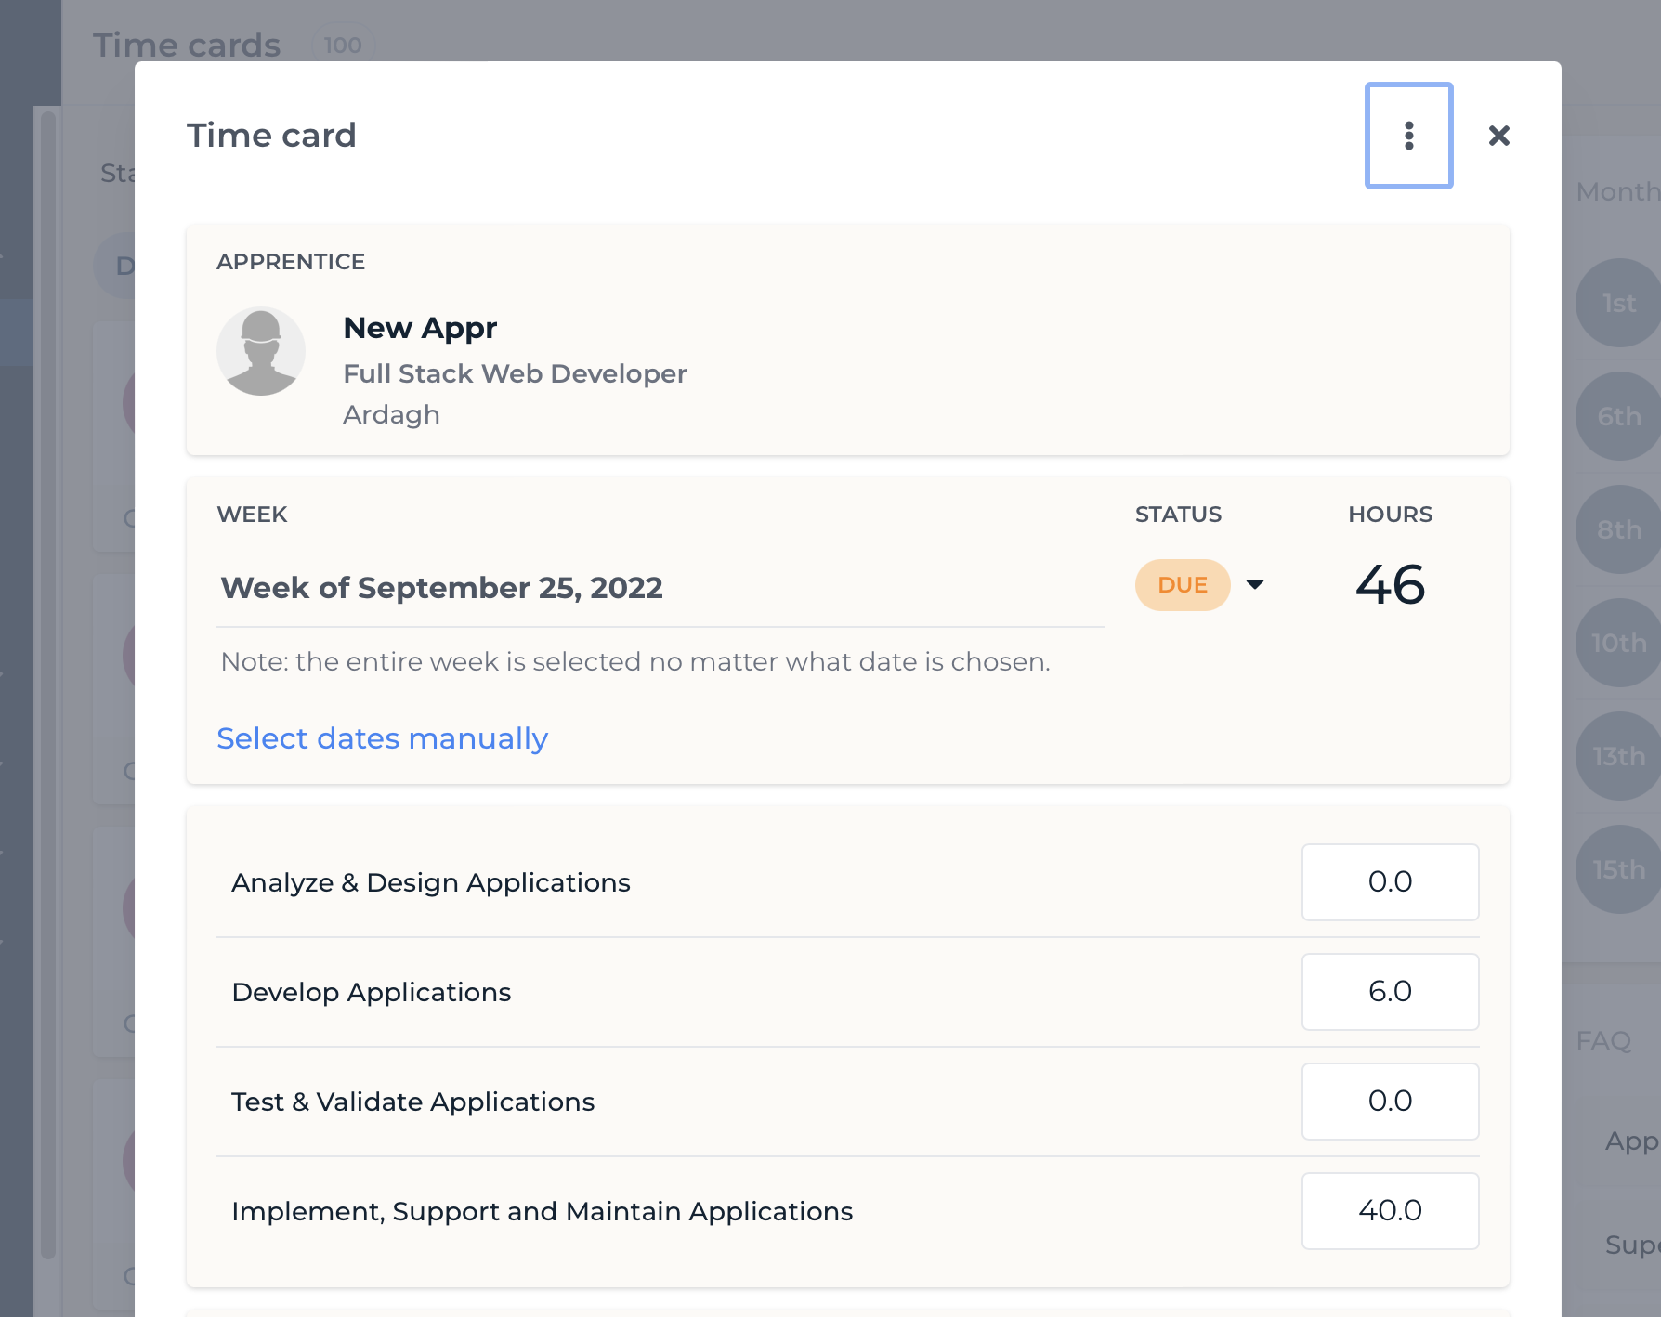Select the 1st date circle in background
The image size is (1661, 1317).
click(x=1619, y=303)
